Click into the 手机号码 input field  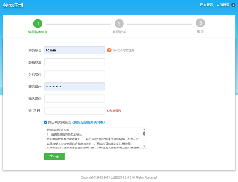click(x=74, y=74)
